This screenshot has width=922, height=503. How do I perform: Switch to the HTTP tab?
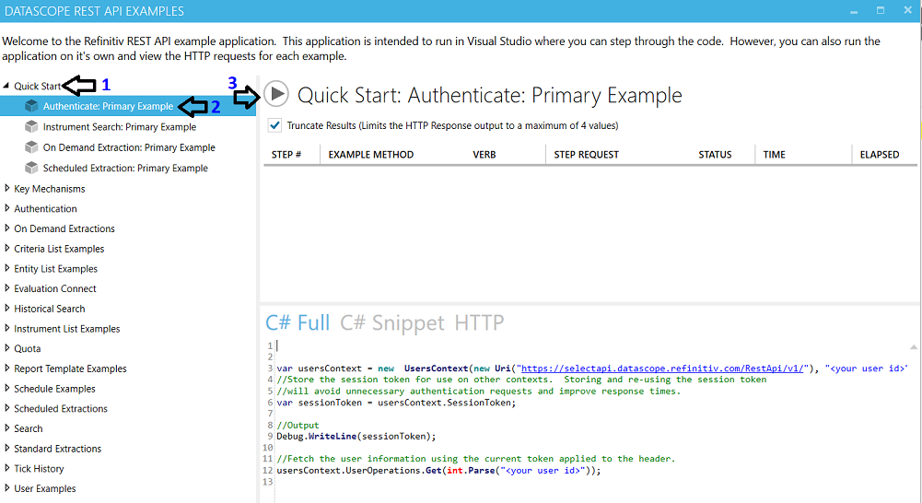tap(479, 323)
